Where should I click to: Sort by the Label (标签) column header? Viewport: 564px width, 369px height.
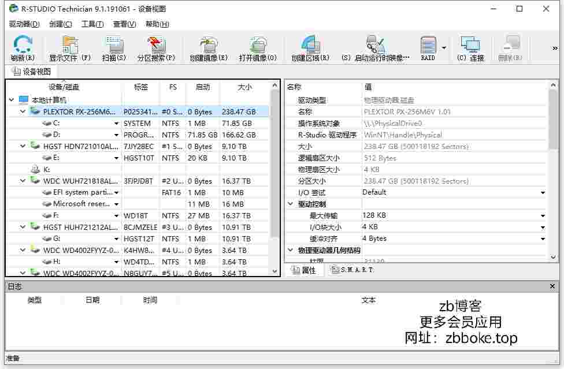pos(140,87)
